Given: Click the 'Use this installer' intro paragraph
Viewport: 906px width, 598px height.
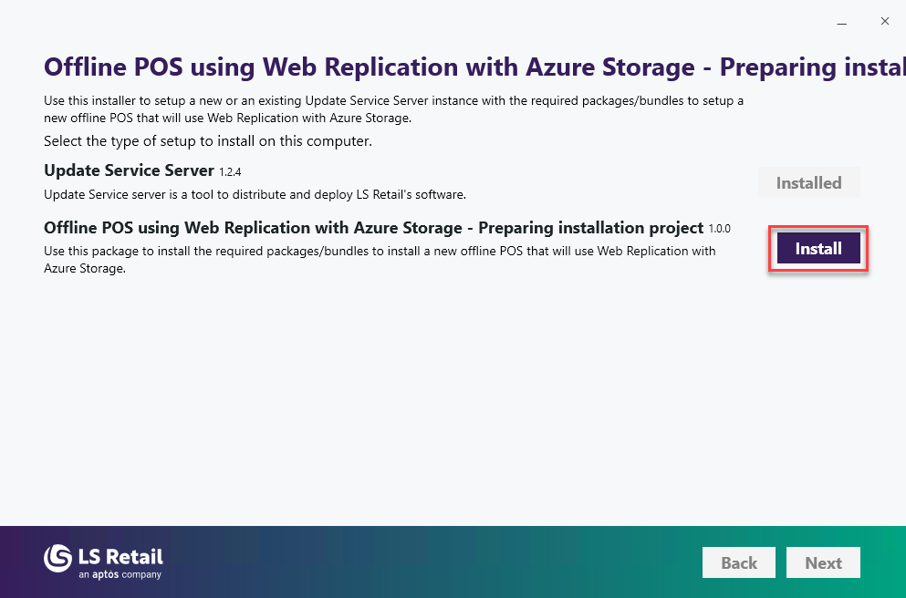Looking at the screenshot, I should [393, 108].
